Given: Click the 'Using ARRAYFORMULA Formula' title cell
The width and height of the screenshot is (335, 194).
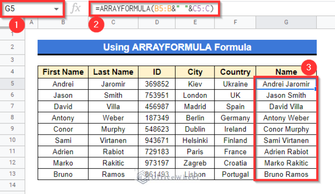Looking at the screenshot, I should 177,47.
